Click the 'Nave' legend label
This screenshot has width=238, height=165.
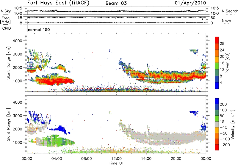[x=226, y=21]
